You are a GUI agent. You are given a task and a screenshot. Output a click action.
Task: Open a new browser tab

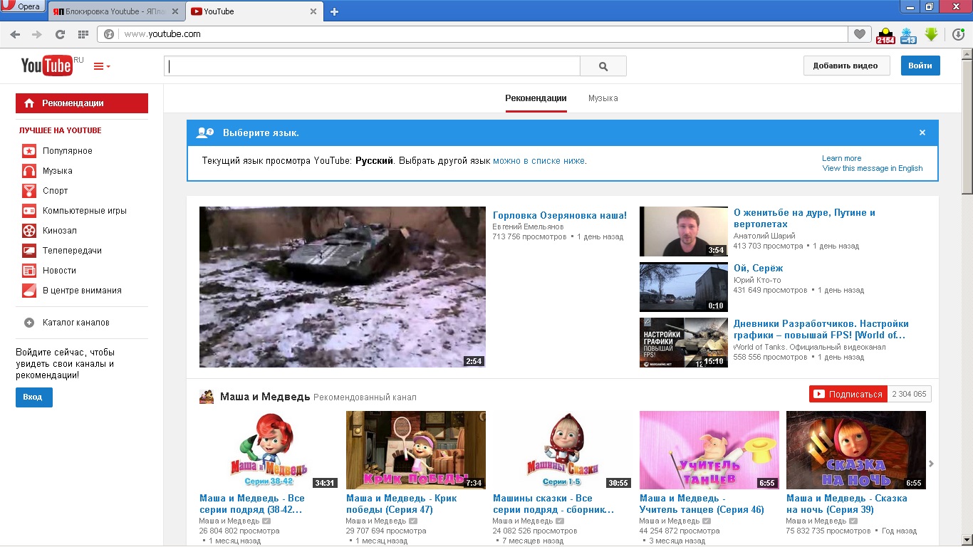(x=334, y=11)
